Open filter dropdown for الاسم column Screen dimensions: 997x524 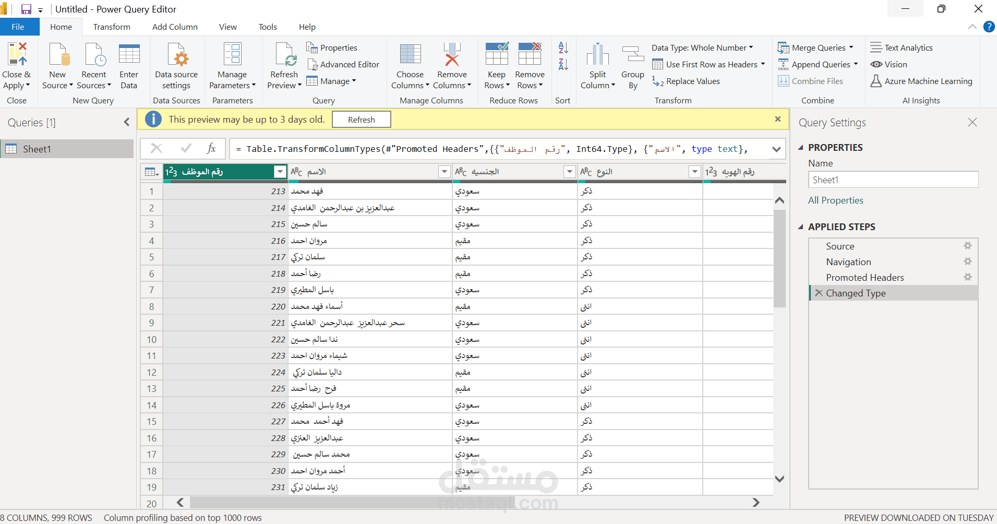click(x=444, y=172)
